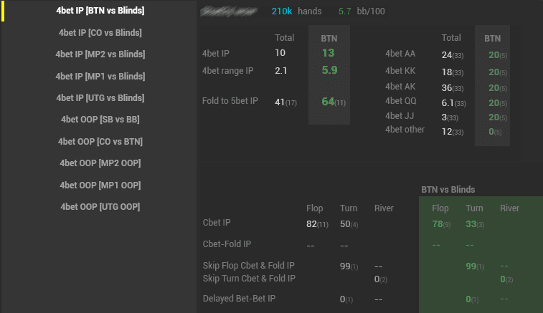Click BTN Fold to 5bet IP value 64

[328, 102]
